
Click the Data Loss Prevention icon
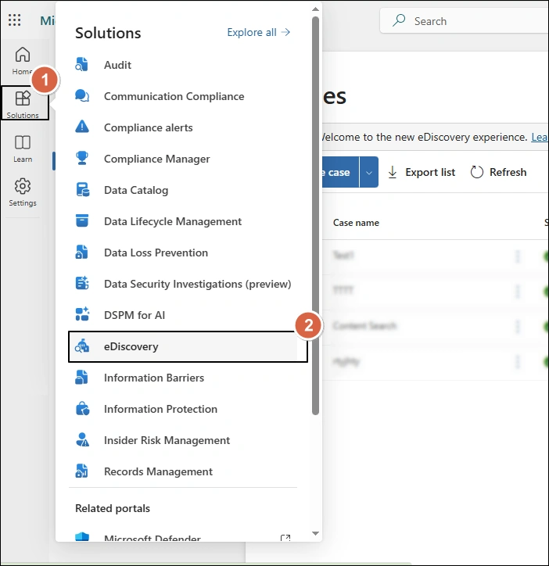click(x=82, y=253)
